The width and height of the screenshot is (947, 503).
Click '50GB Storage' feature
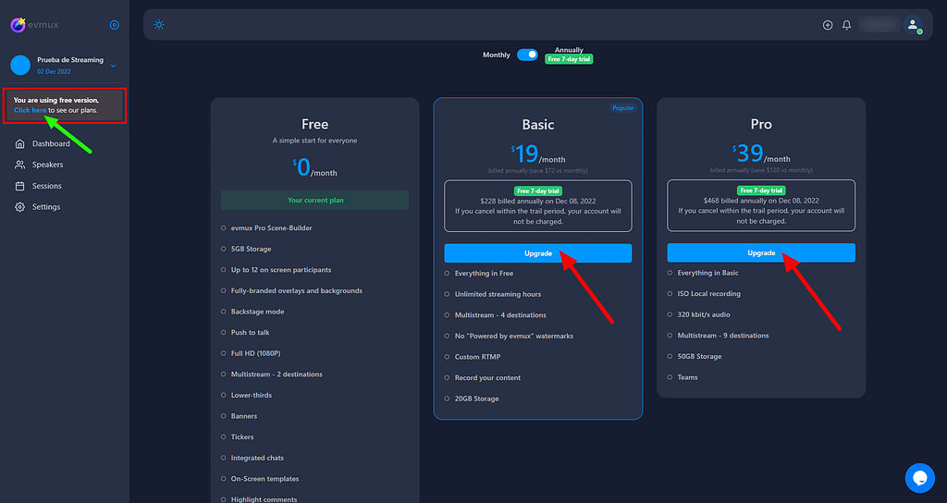click(699, 357)
